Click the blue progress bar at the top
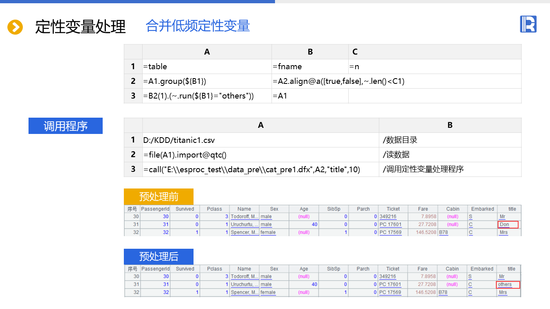The image size is (550, 309). [x=137, y=2]
